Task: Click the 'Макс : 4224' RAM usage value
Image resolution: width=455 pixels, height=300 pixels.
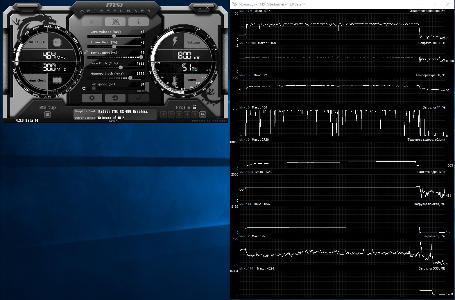Action: point(266,268)
